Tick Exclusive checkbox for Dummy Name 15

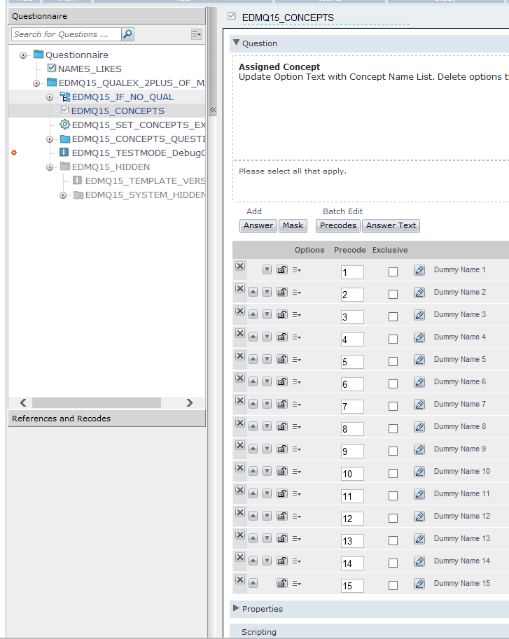coord(393,586)
